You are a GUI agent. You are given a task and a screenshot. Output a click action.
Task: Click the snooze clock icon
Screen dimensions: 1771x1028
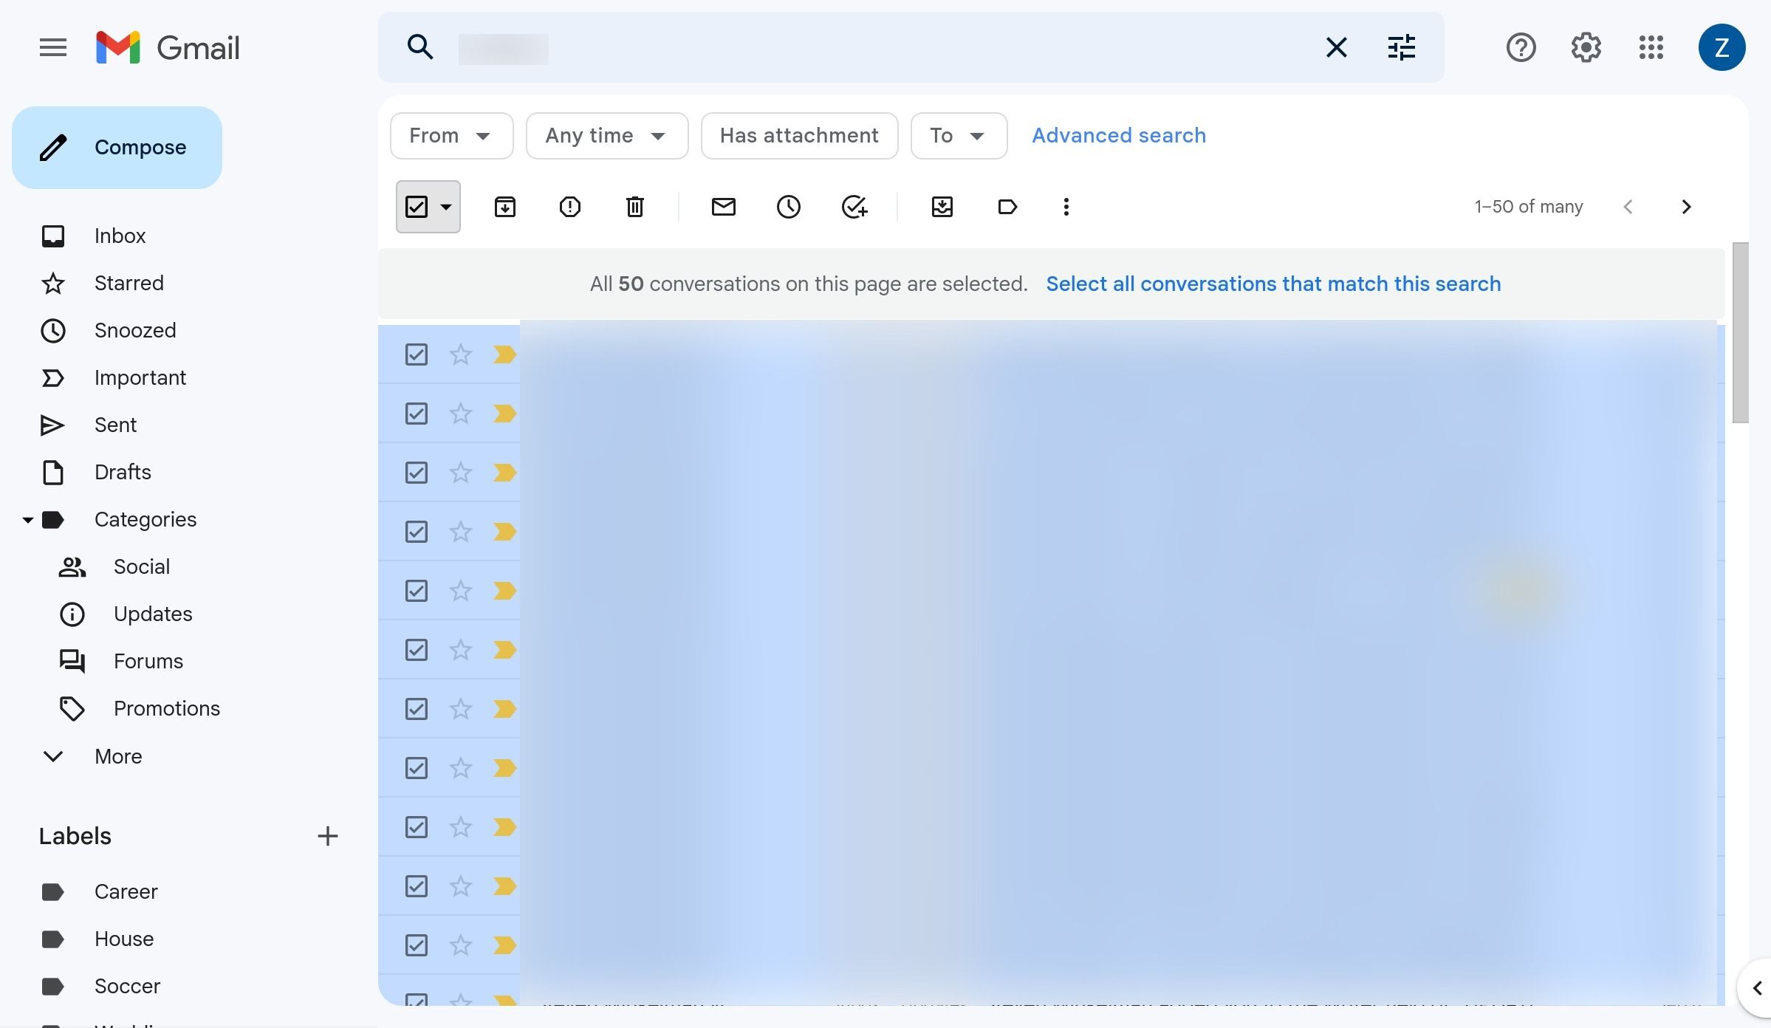(x=788, y=205)
